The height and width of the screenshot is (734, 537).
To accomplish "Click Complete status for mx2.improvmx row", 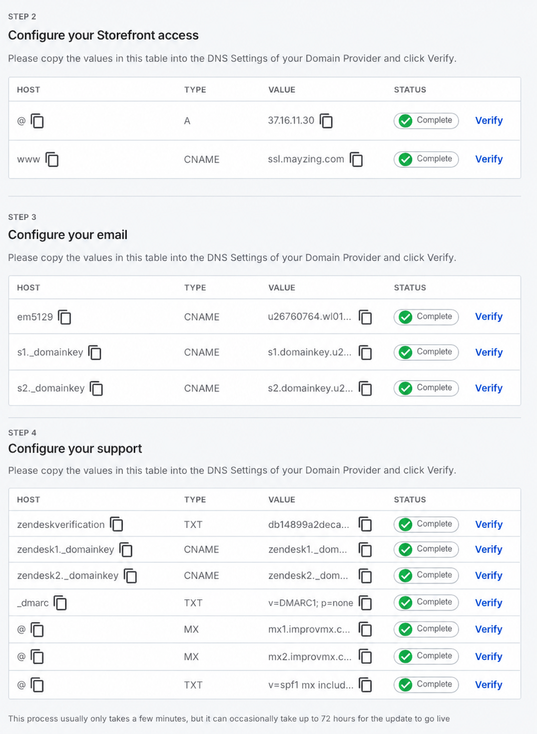I will (x=426, y=656).
